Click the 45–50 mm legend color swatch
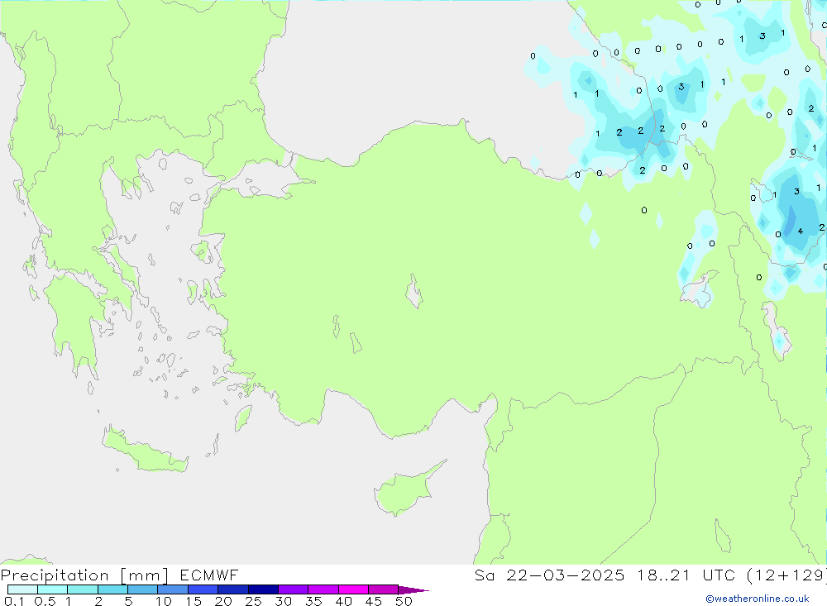827x606 pixels. pos(383,589)
